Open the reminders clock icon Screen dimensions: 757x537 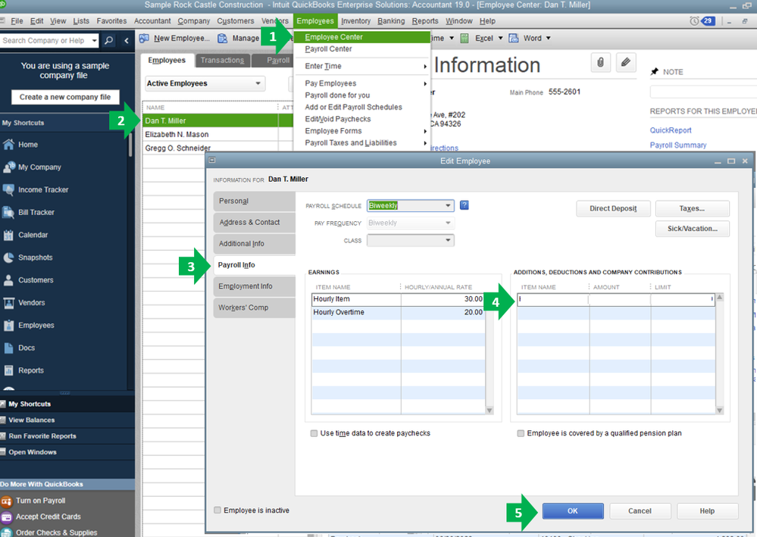[694, 20]
